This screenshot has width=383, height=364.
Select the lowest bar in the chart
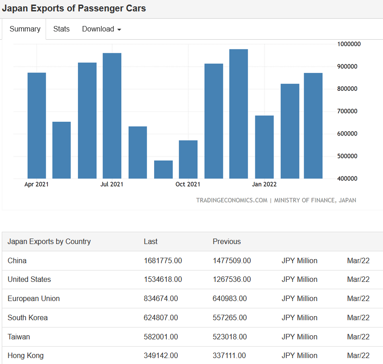click(163, 169)
